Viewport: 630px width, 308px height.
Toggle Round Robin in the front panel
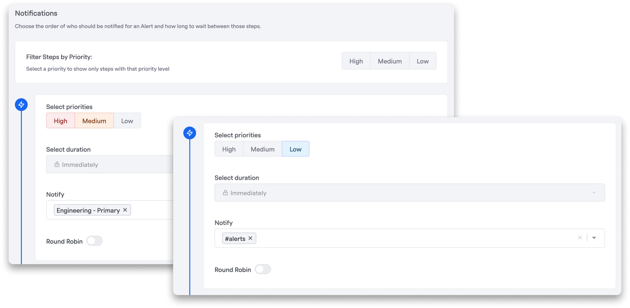pyautogui.click(x=263, y=269)
